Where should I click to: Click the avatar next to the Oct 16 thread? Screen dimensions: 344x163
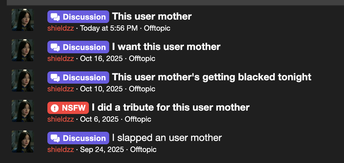pos(22,50)
